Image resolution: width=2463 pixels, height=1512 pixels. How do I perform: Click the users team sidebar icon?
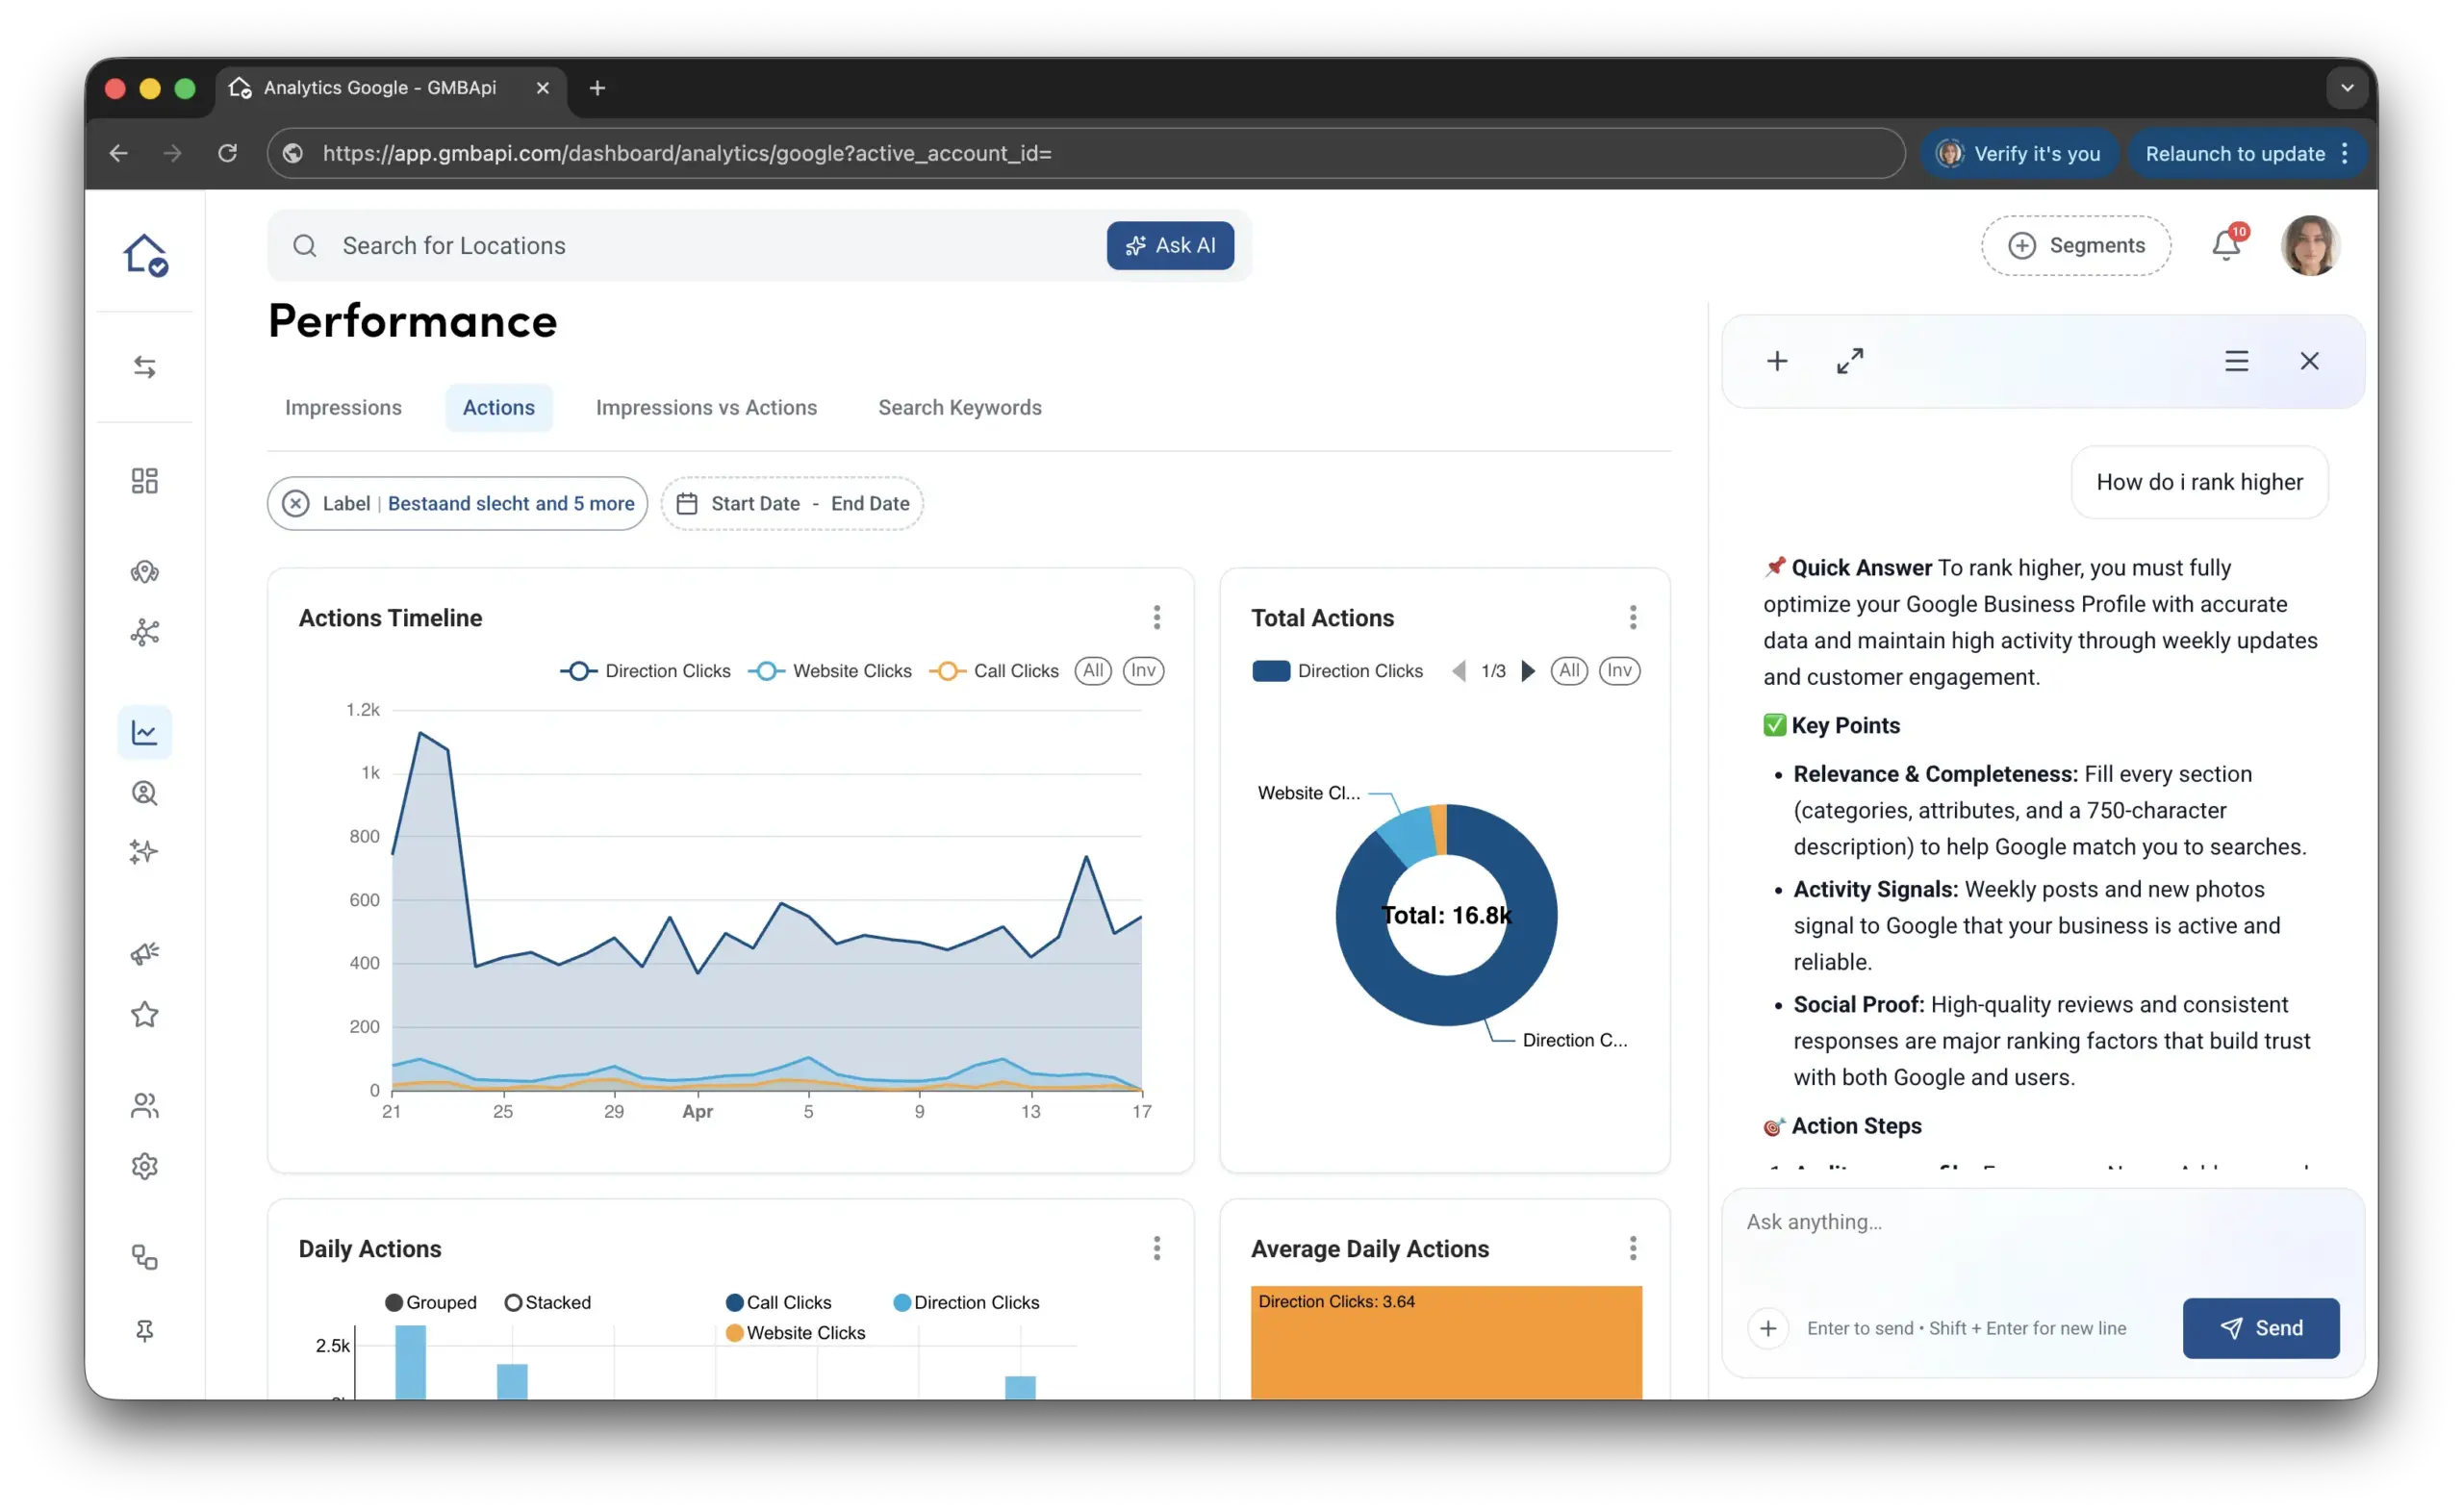145,1105
